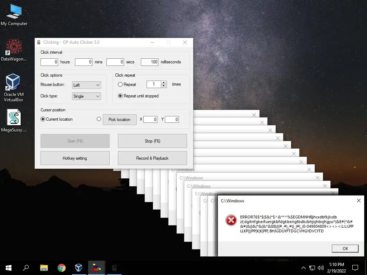Click the Clicking - OP Auto Clicker 3.0 title
367x275 pixels.
click(x=71, y=42)
